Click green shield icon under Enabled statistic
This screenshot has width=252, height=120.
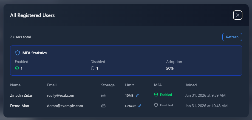point(17,68)
